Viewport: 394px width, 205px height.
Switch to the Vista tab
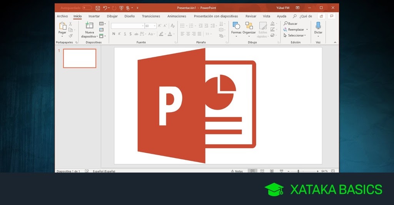click(x=266, y=16)
